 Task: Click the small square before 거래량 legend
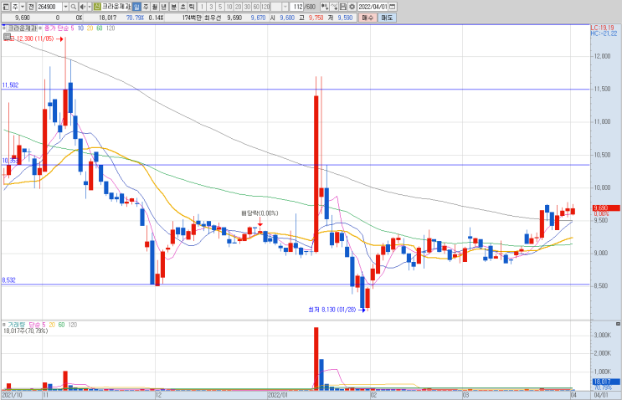point(4,325)
